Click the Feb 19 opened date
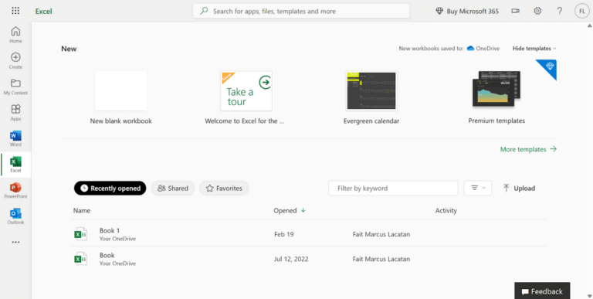The width and height of the screenshot is (593, 299). [x=283, y=234]
